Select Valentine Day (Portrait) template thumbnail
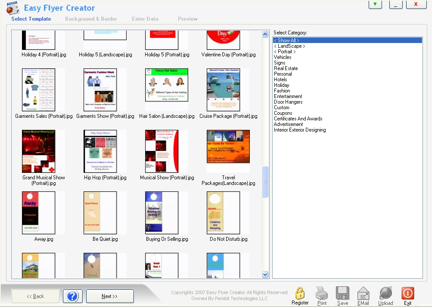This screenshot has width=432, height=307. point(224,40)
